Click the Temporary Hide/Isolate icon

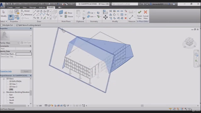point(68,105)
